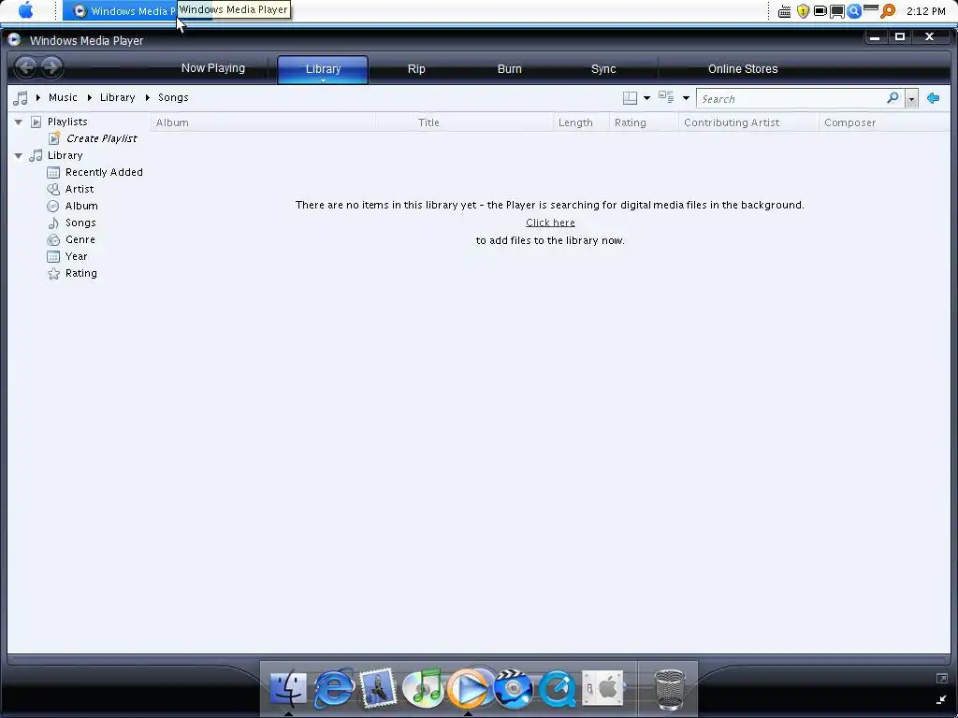Screen dimensions: 958x718
Task: Click Music in the breadcrumb
Action: 63,97
